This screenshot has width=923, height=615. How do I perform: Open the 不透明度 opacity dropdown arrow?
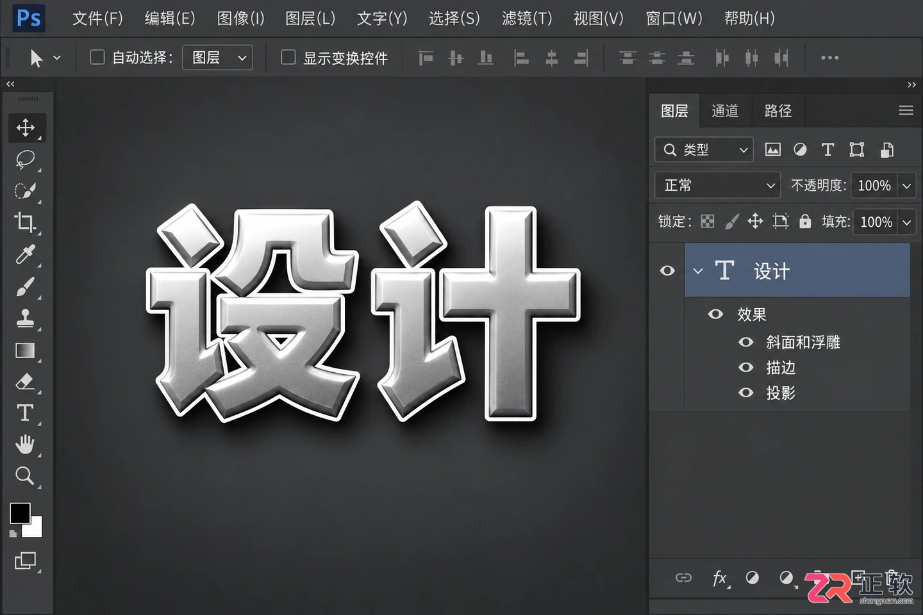point(907,186)
